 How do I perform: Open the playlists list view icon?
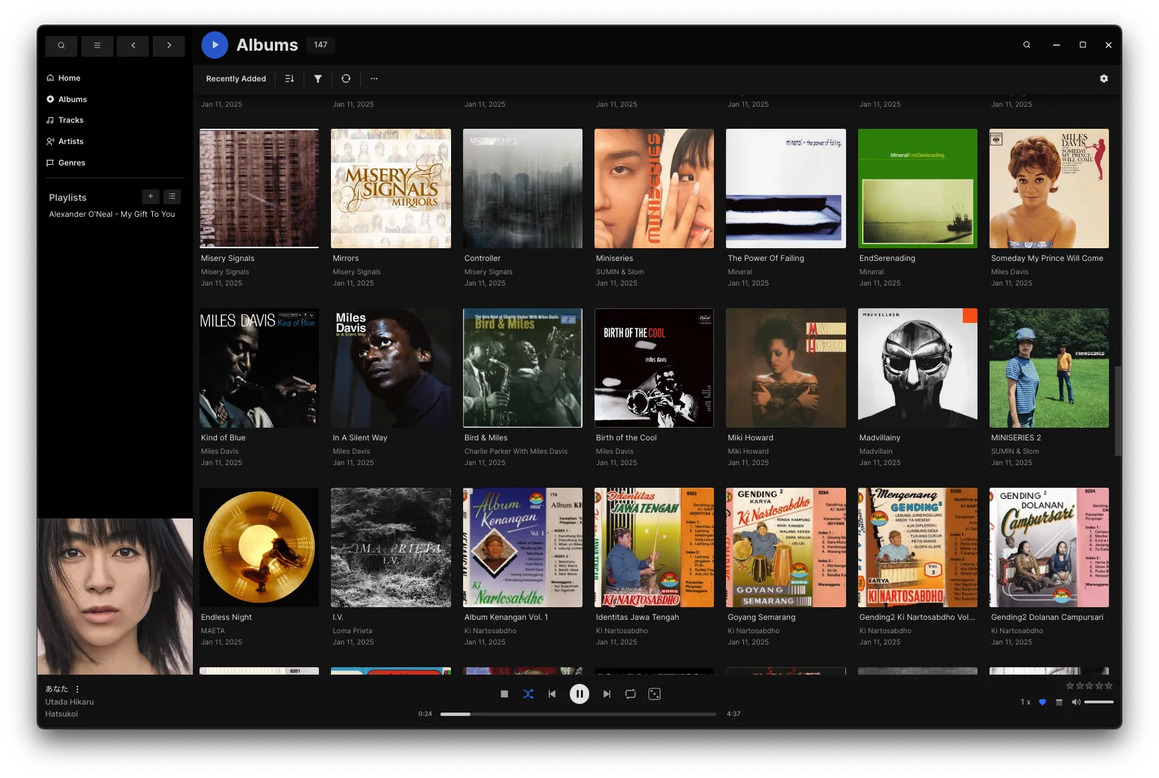click(x=172, y=197)
